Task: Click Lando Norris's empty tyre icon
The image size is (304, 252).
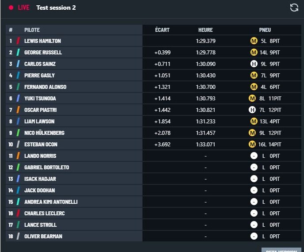Action: (254, 156)
